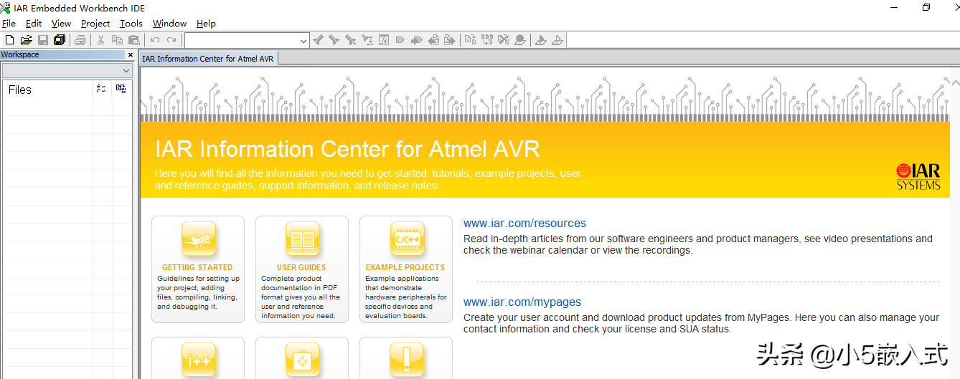
Task: Click the i++ card on bottom row
Action: (198, 358)
